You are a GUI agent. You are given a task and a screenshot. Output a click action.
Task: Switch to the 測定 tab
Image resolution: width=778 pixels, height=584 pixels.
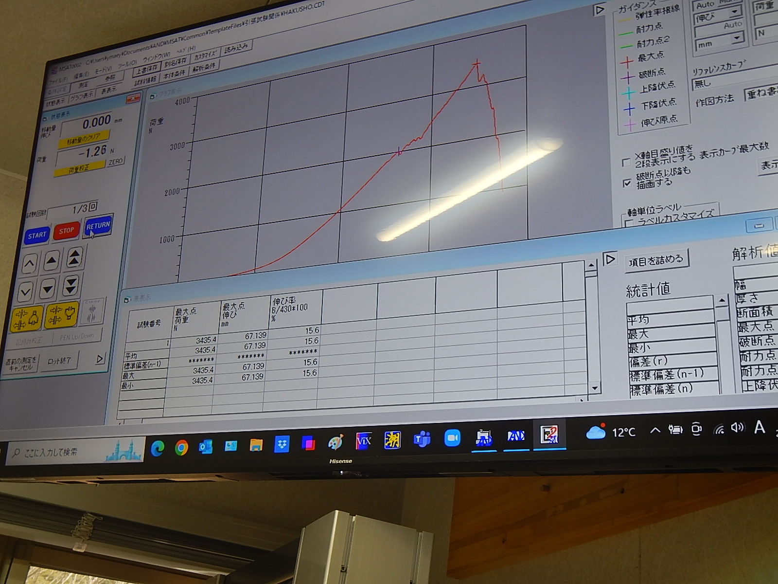pos(83,86)
